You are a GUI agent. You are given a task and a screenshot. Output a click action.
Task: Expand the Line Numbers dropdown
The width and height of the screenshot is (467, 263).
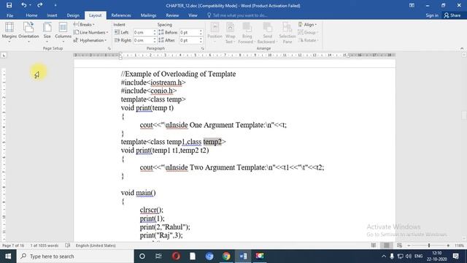[x=90, y=32]
